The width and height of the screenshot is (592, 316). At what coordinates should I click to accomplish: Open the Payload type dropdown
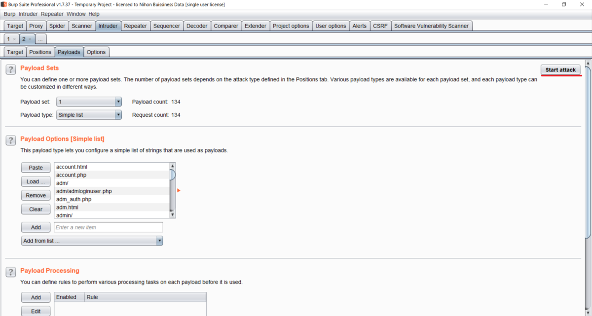point(89,115)
